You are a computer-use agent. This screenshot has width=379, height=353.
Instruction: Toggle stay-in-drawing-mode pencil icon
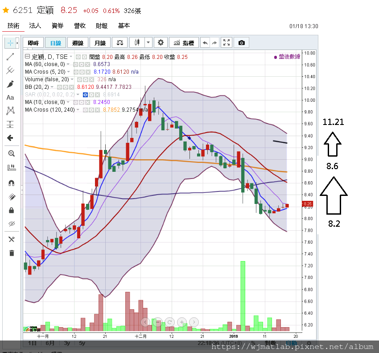(x=11, y=197)
